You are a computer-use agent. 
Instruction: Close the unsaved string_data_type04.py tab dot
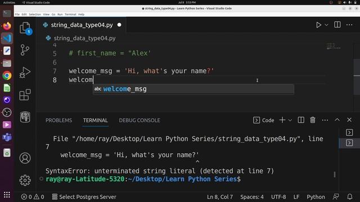click(119, 25)
